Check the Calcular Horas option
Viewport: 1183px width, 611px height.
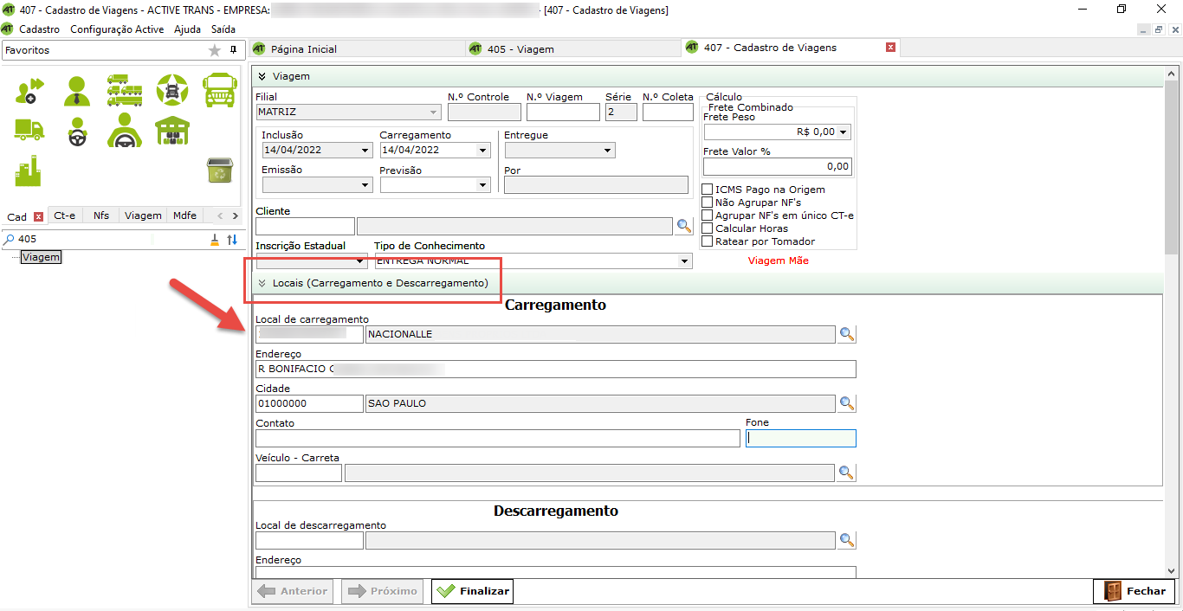pos(708,228)
